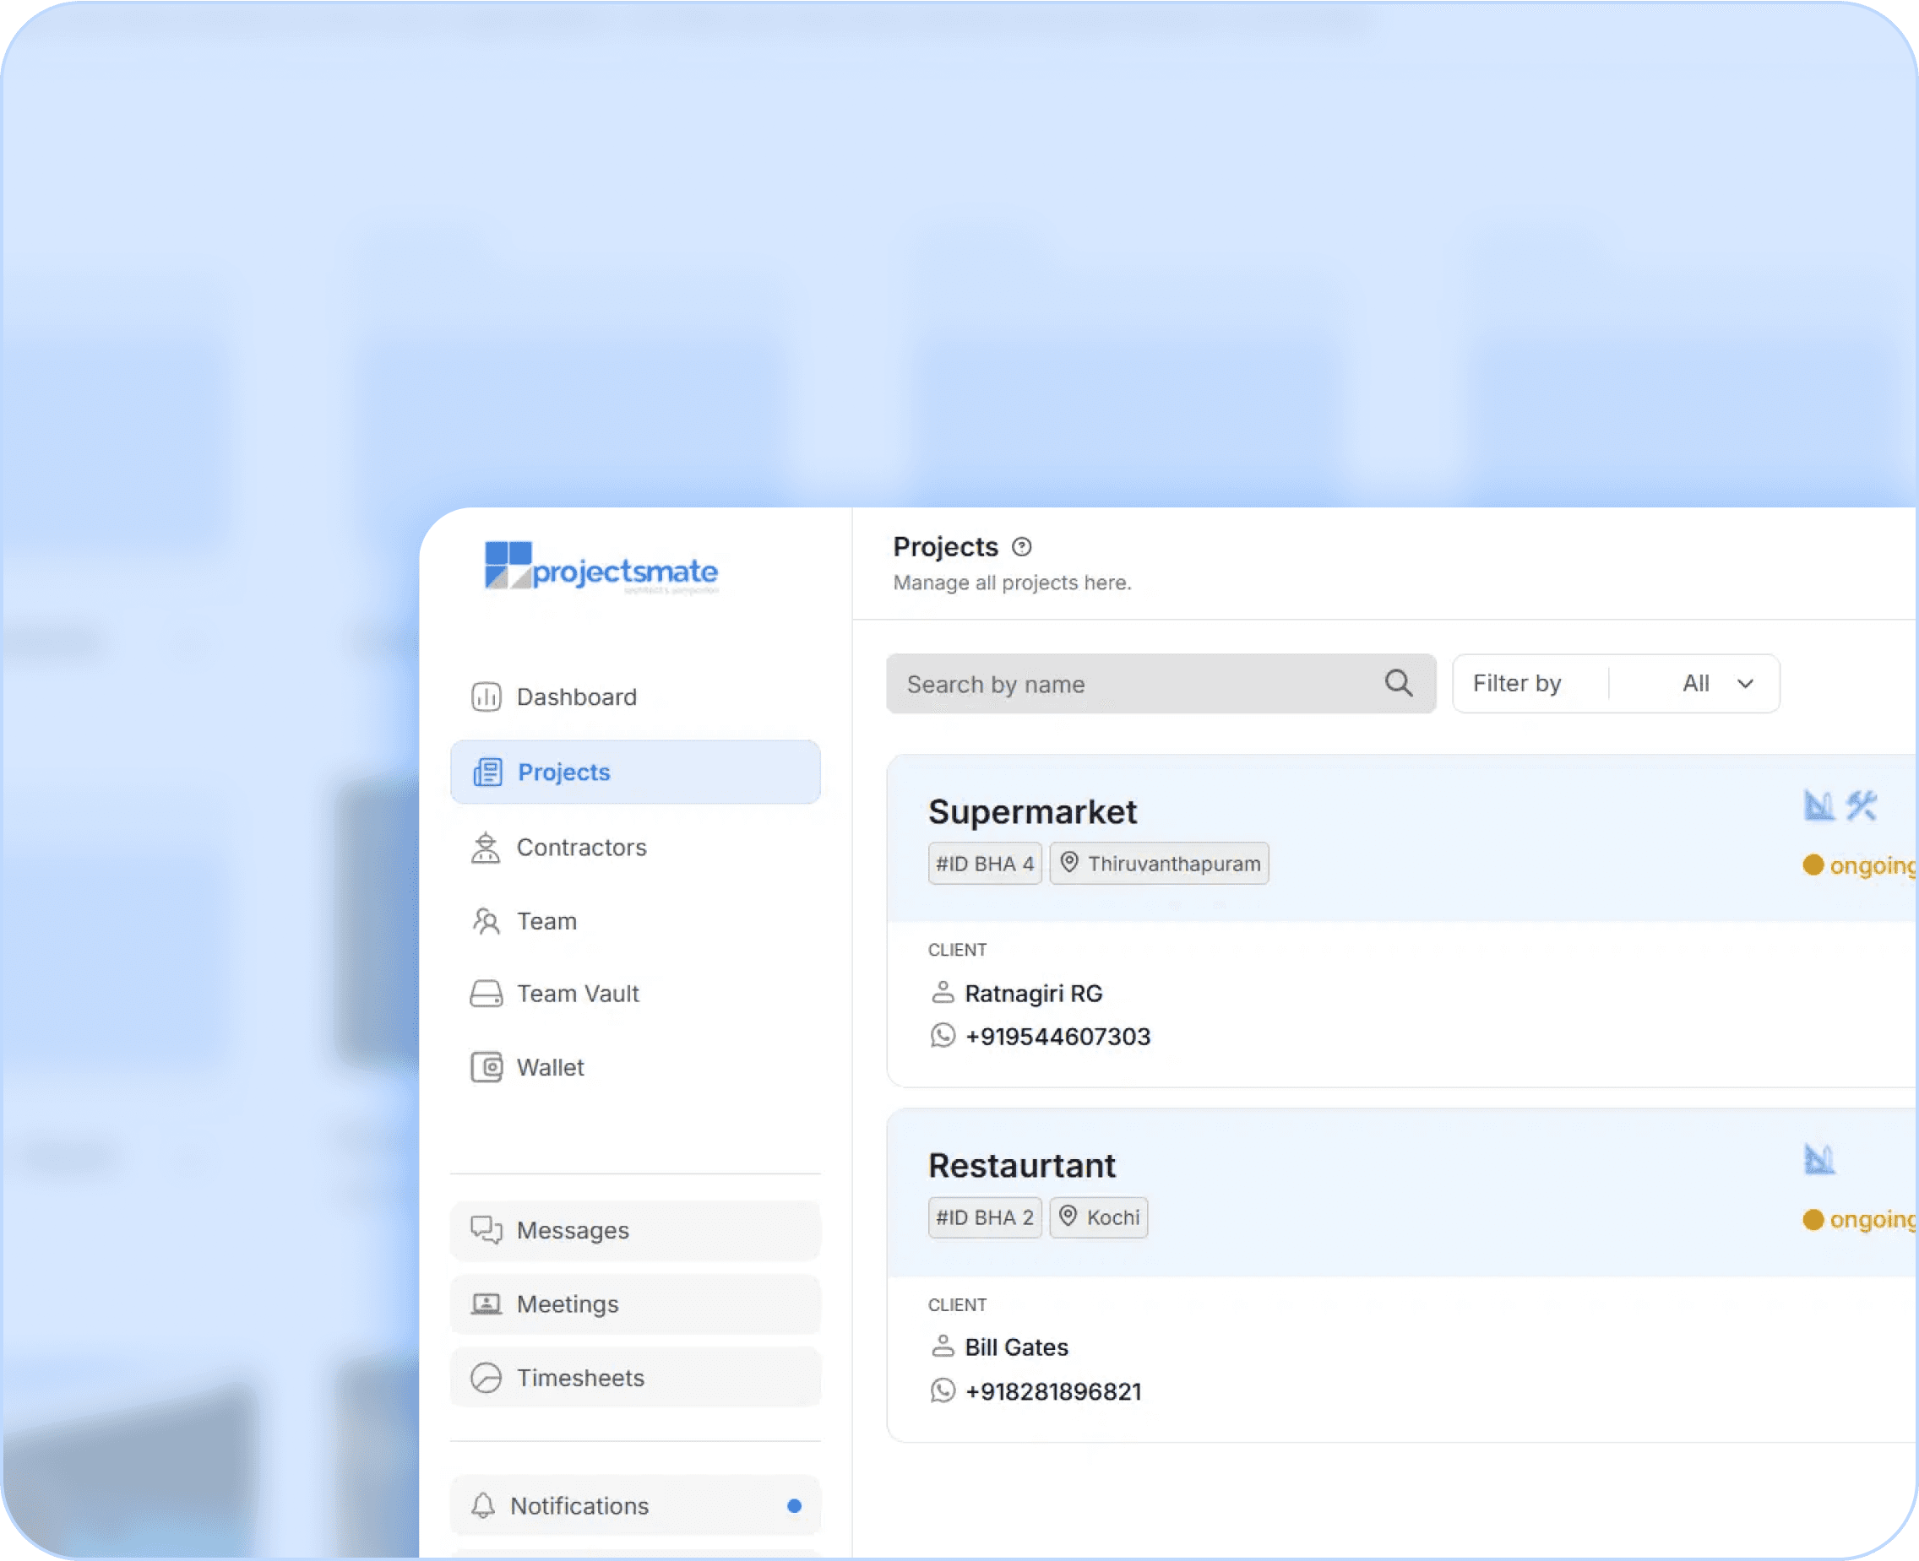Click the WhatsApp icon next to +919544607303
Viewport: 1919px width, 1561px height.
tap(942, 1036)
